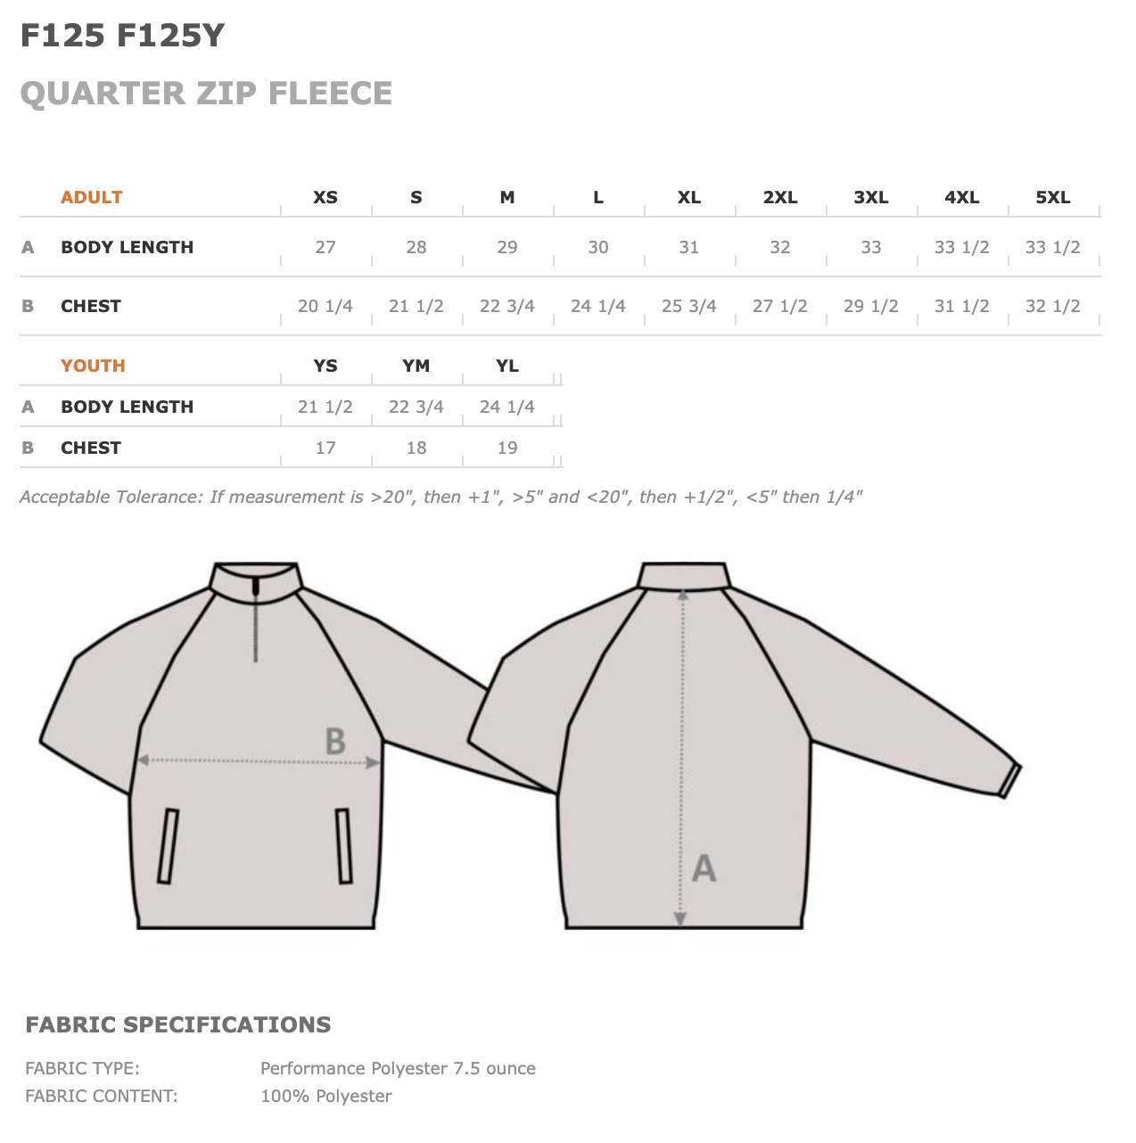The height and width of the screenshot is (1143, 1136).
Task: Click the Fabric Specifications heading
Action: tap(177, 1025)
